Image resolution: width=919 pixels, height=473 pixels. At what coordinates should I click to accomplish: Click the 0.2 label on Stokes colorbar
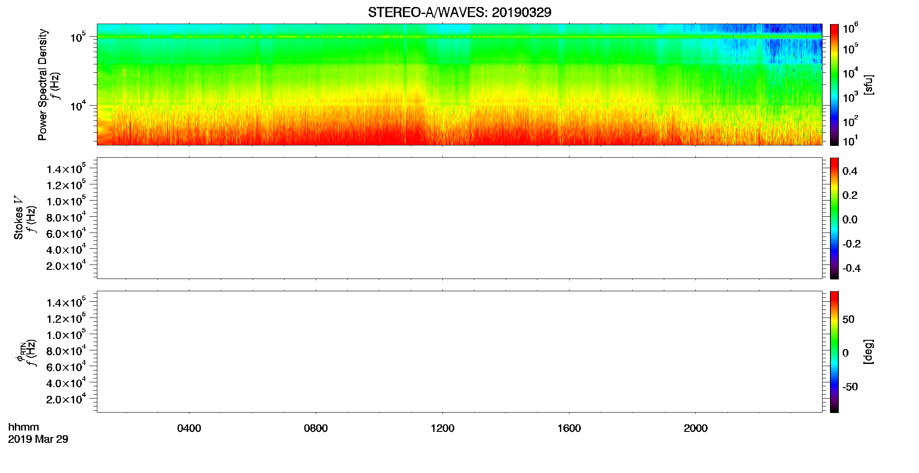click(850, 195)
